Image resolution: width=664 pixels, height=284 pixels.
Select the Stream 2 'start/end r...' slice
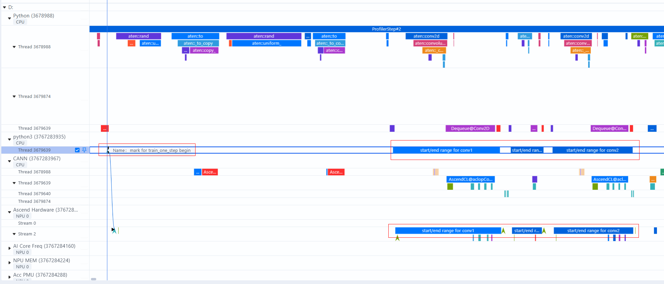click(x=527, y=231)
